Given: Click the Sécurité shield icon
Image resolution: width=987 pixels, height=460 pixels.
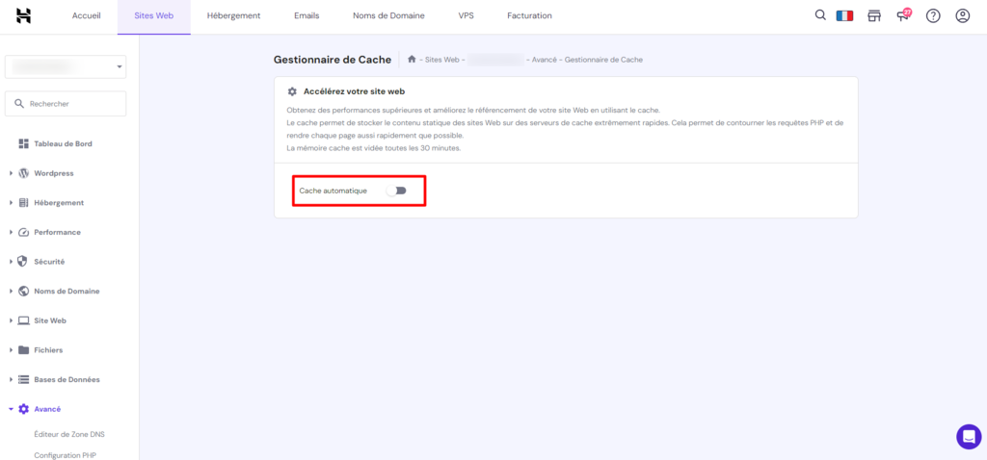Looking at the screenshot, I should click(24, 262).
